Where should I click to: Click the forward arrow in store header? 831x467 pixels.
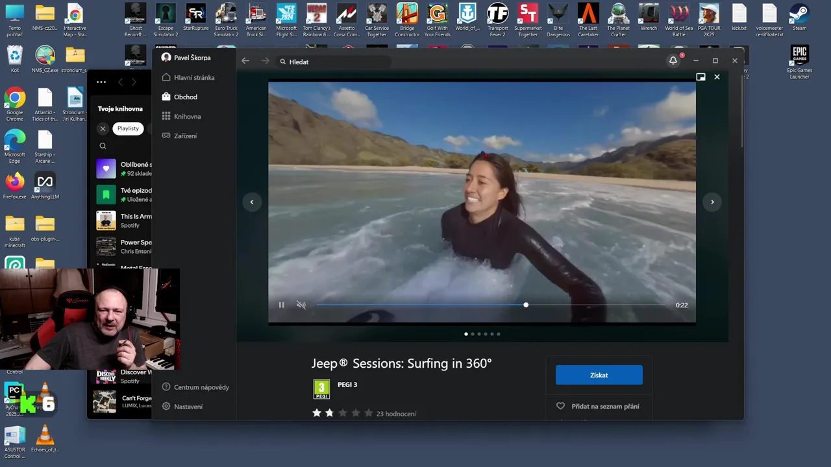coord(265,61)
